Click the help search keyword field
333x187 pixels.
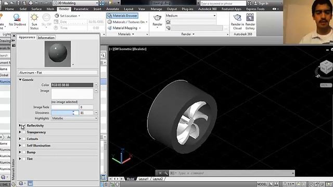coord(223,3)
